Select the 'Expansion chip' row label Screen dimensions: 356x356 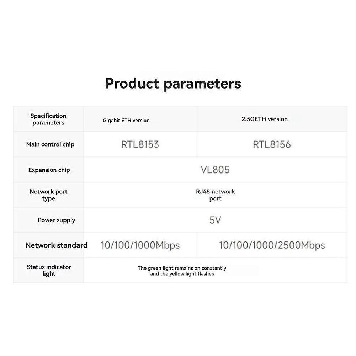click(x=49, y=170)
